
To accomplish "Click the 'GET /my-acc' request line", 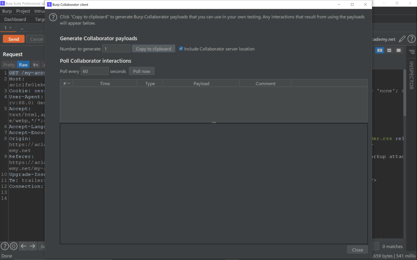I will pos(27,73).
